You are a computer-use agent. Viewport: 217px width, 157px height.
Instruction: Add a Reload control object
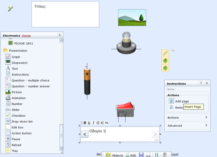coord(13,145)
